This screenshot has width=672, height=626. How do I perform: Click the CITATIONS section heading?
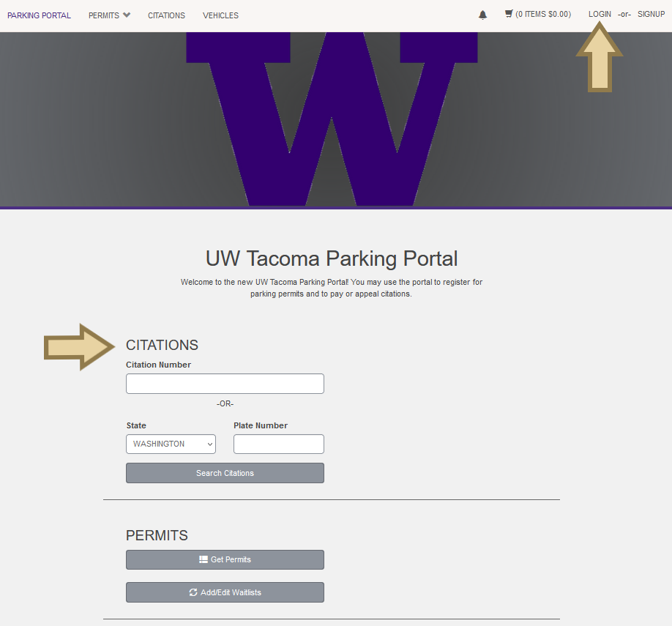point(162,345)
